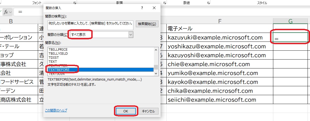Select column G header
Image resolution: width=310 pixels, height=121 pixels.
click(291, 22)
